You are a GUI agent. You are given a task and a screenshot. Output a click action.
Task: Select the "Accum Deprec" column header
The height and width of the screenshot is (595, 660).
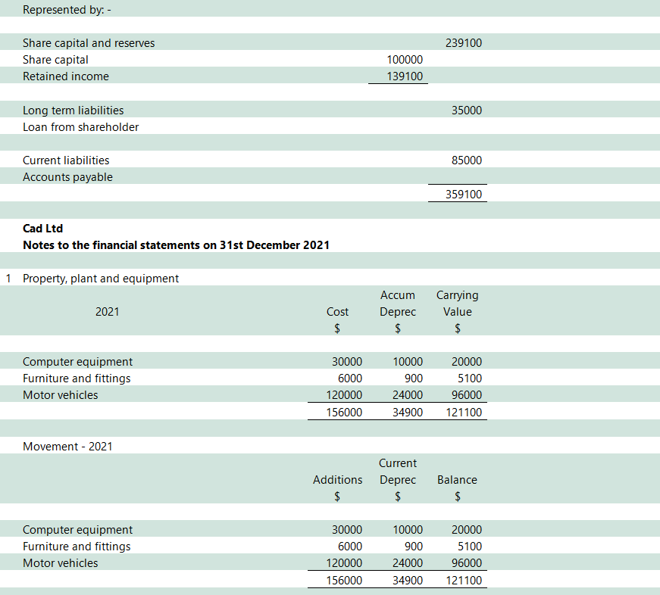pos(398,304)
